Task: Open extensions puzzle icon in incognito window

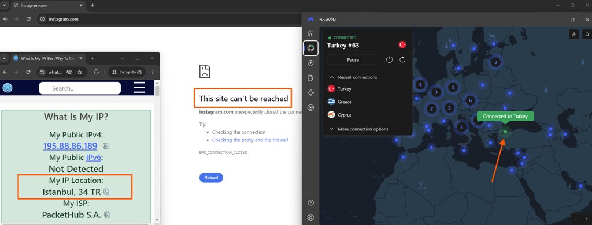Action: tap(96, 72)
